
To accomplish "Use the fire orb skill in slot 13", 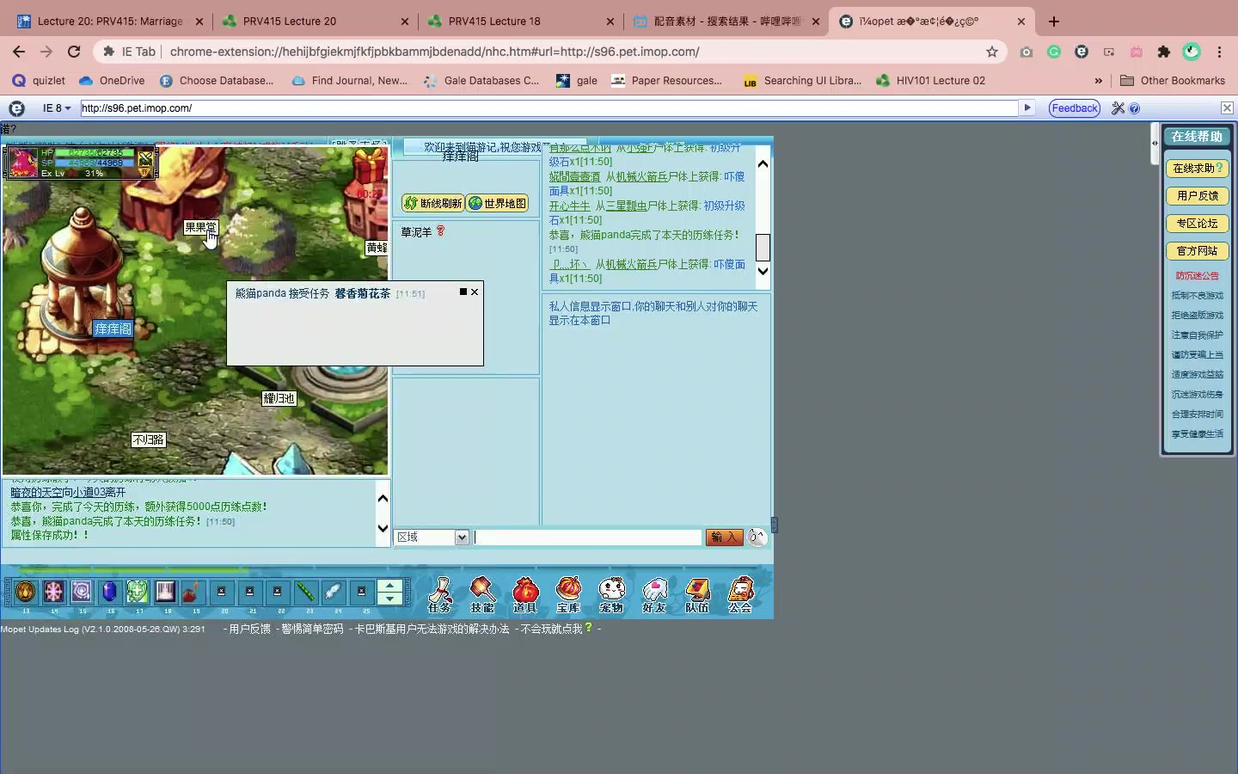I will [26, 592].
